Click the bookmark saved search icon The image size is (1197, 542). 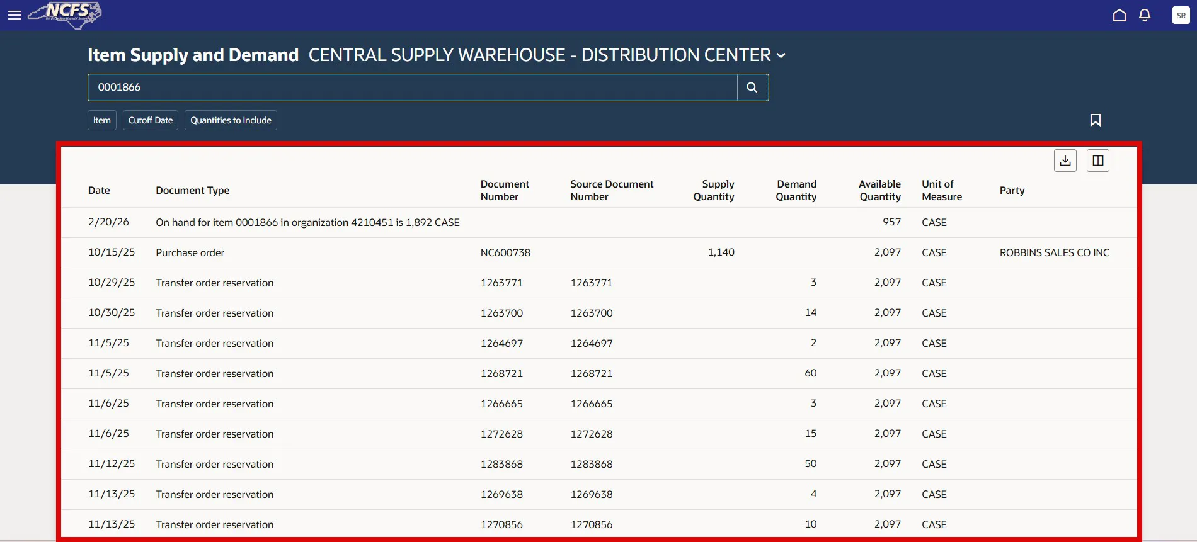[1096, 120]
